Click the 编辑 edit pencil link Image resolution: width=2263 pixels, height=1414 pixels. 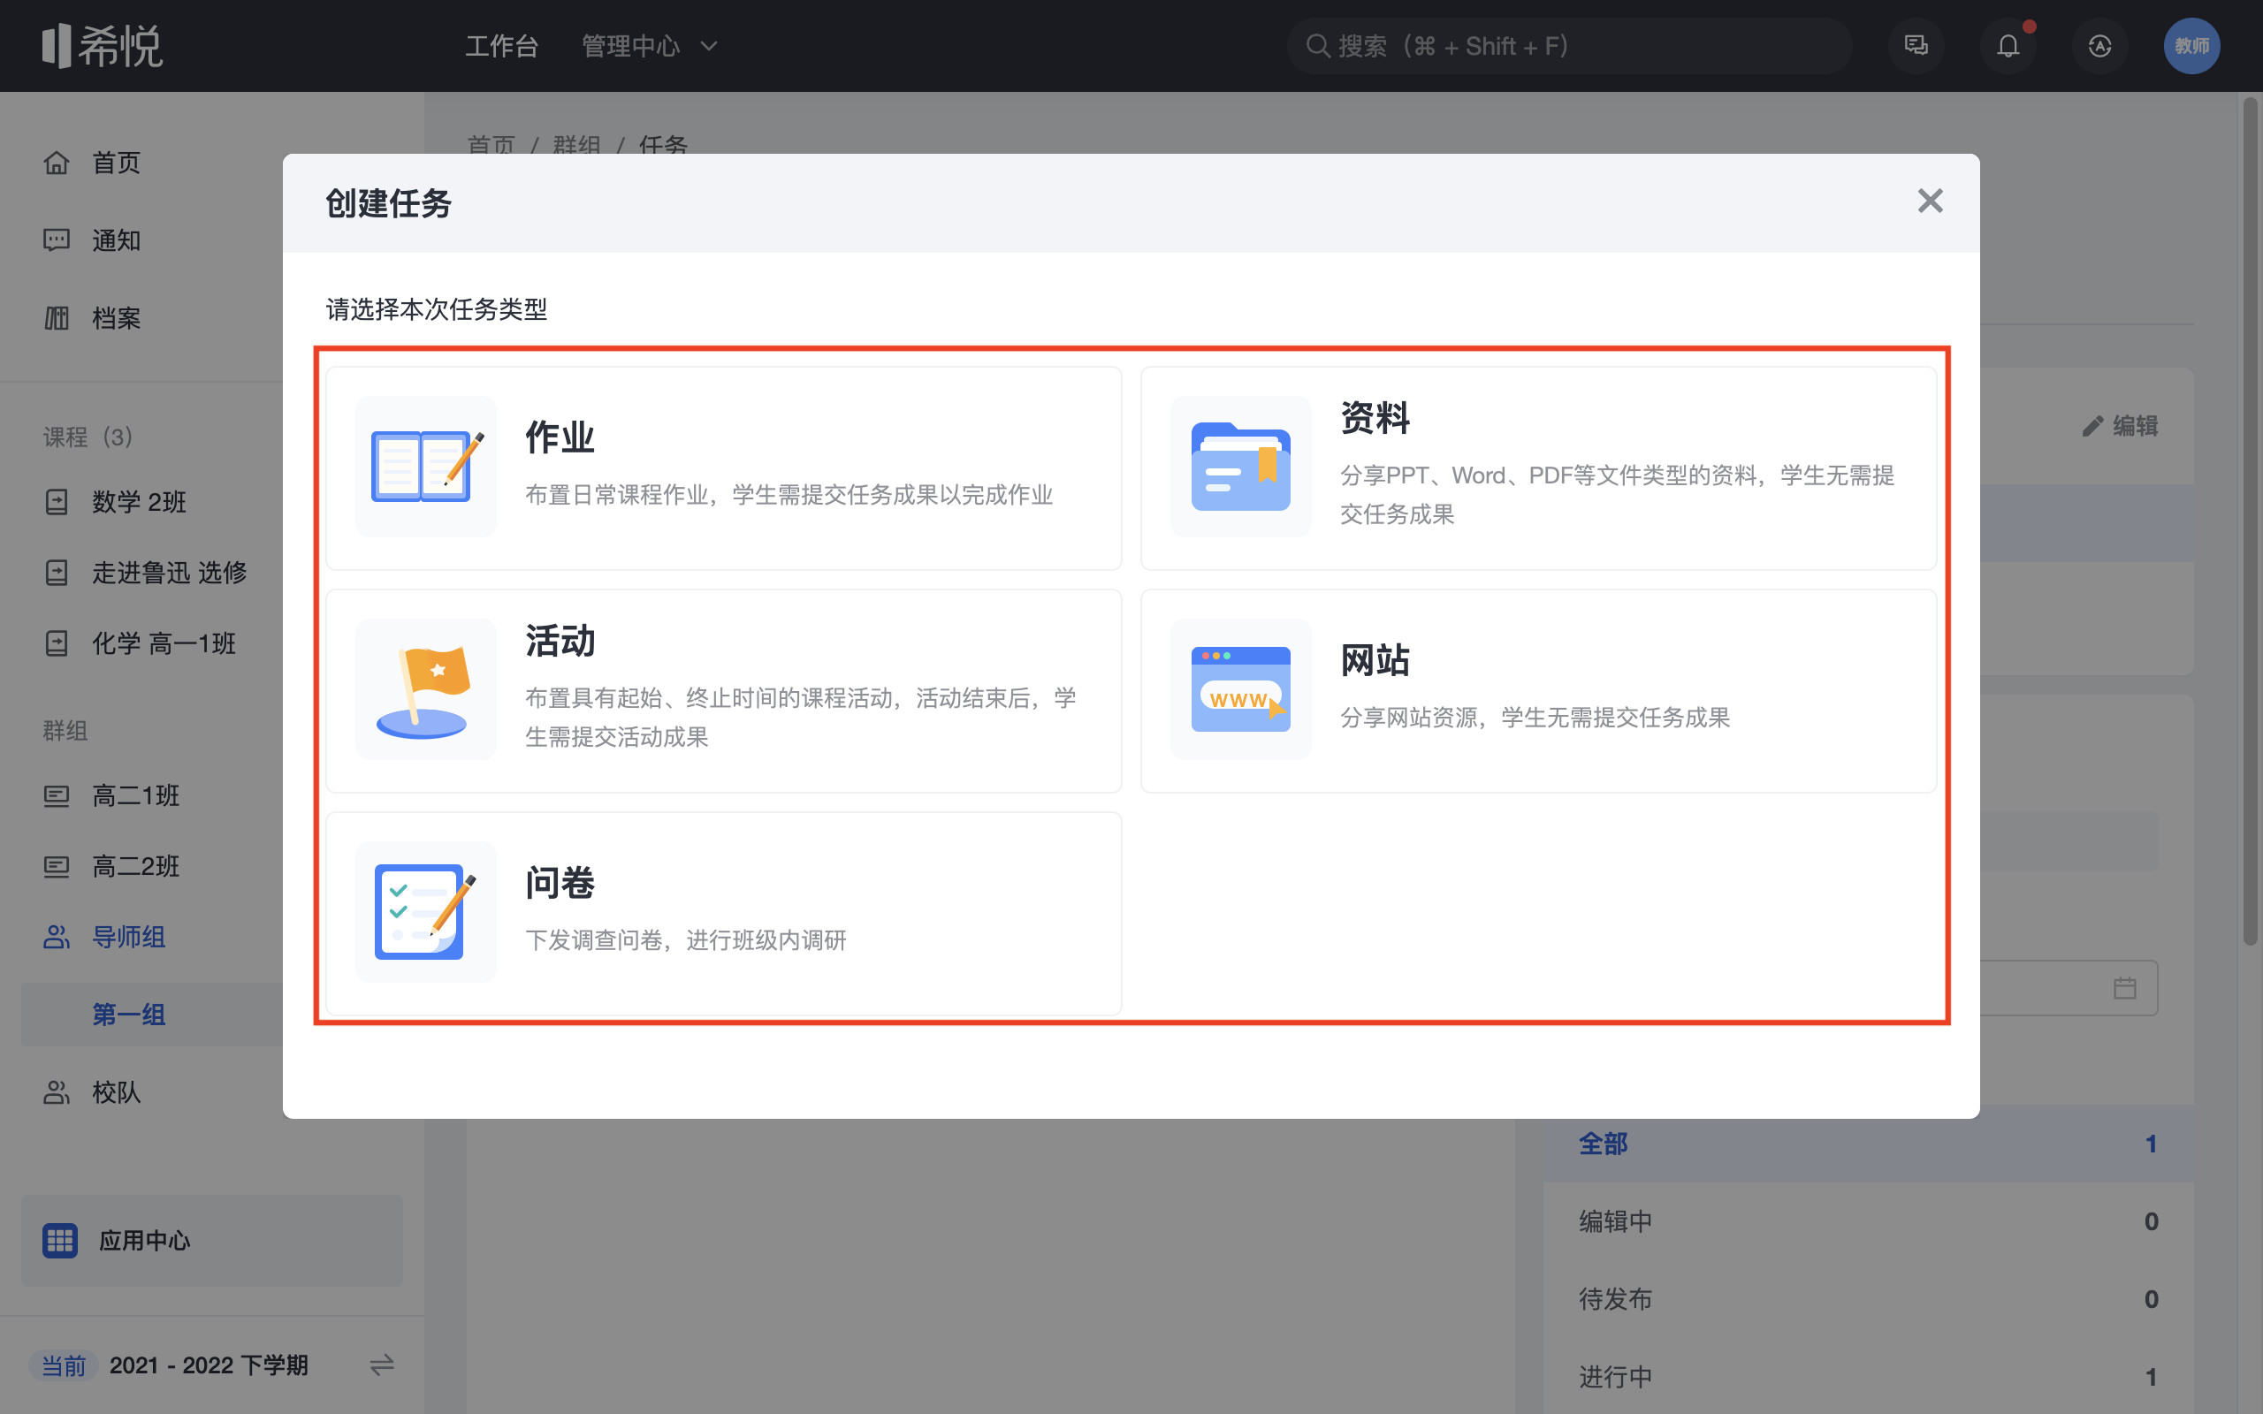[2120, 427]
